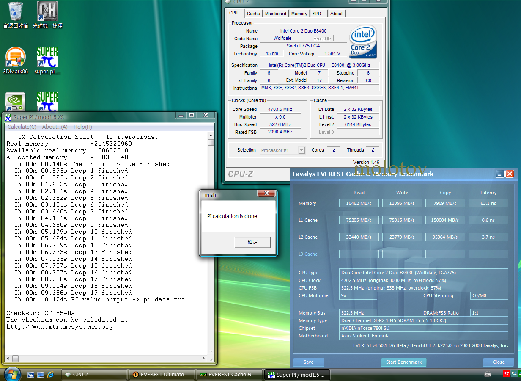
Task: Click the Checksum: C225540A line in Super PI
Action: pyautogui.click(x=41, y=313)
